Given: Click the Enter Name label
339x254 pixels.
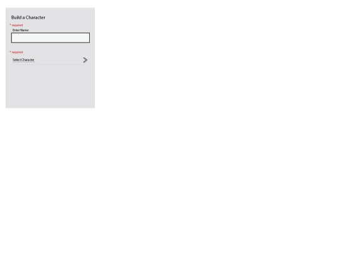Looking at the screenshot, I should tap(21, 30).
